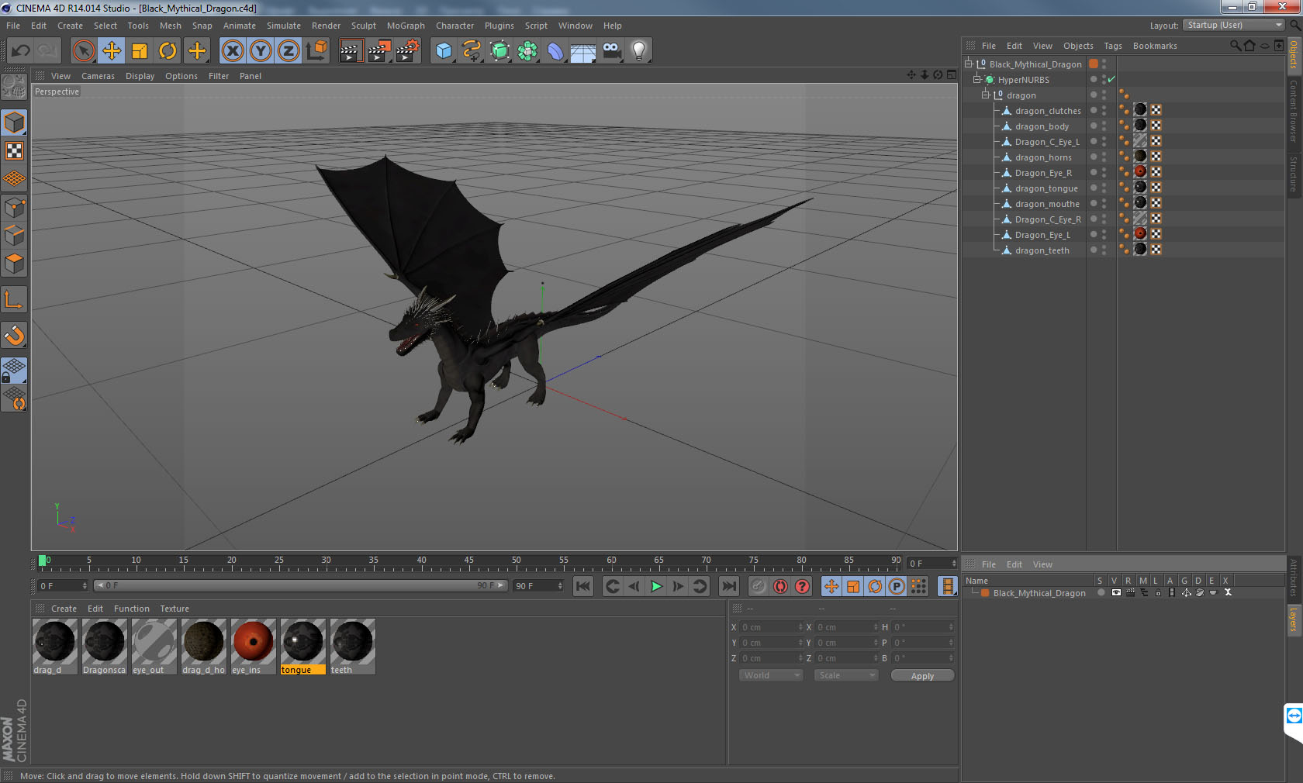Enable Polygons mode in left palette
Screen dimensions: 1303x783
tap(15, 264)
